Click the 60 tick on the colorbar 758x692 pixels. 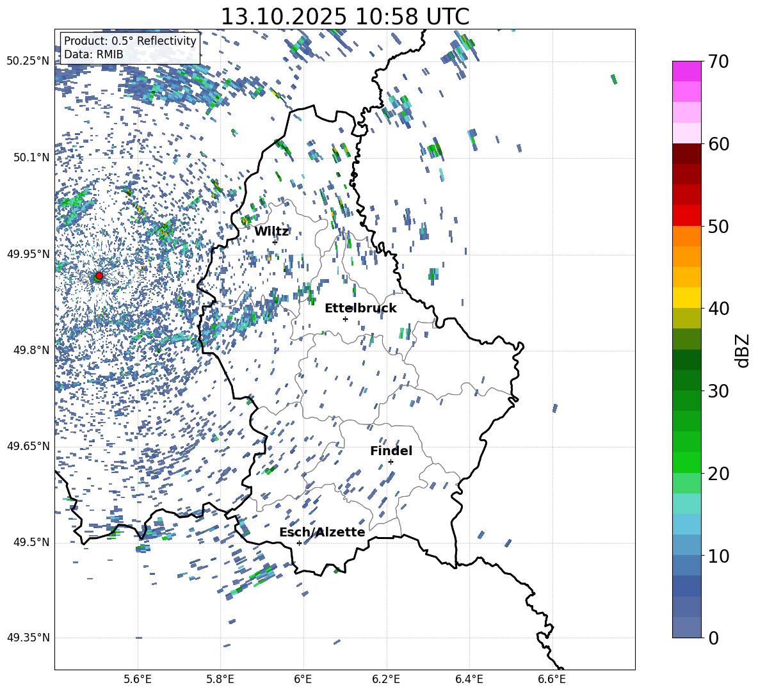718,144
